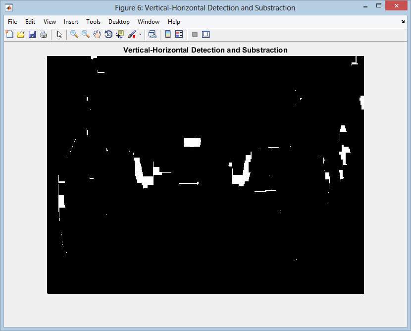Open the Help menu
This screenshot has width=411, height=331.
(174, 22)
